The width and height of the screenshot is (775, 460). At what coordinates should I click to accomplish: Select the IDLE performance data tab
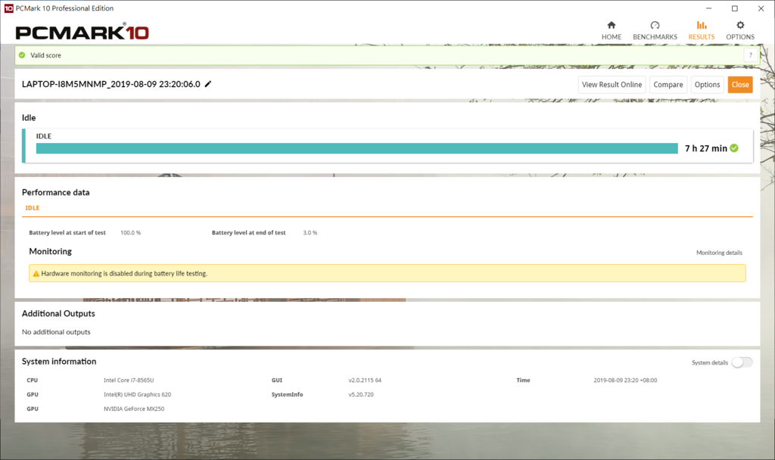coord(33,208)
